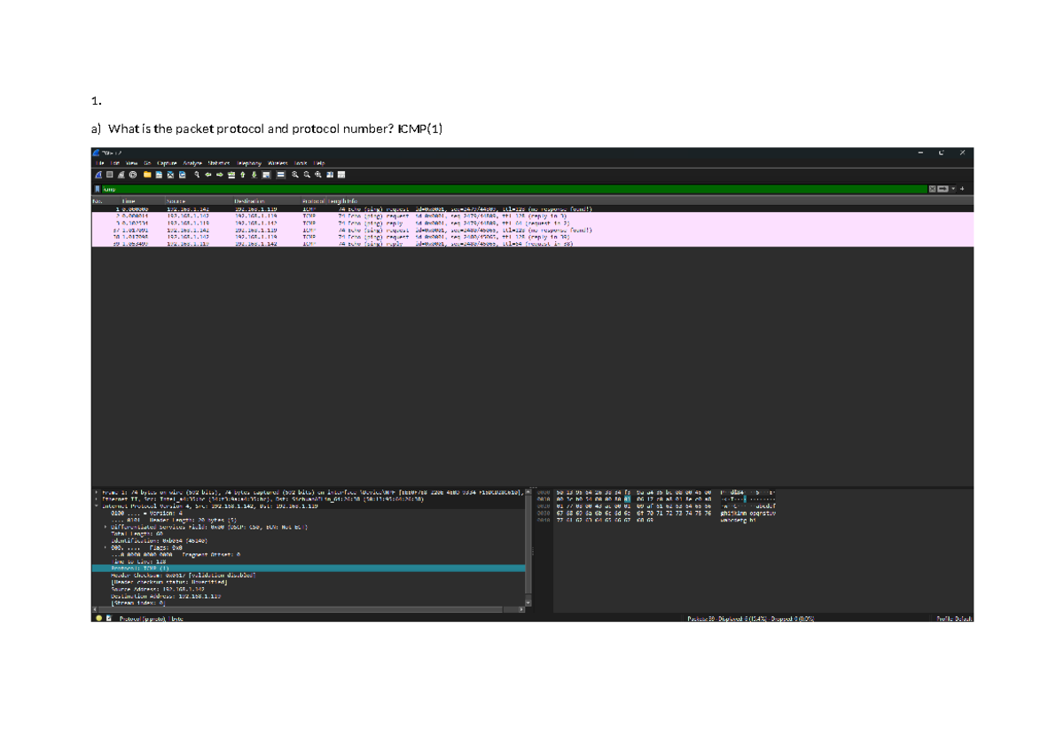Go to the next packet arrow
Viewport: 1064px width, 753px height.
coord(220,175)
